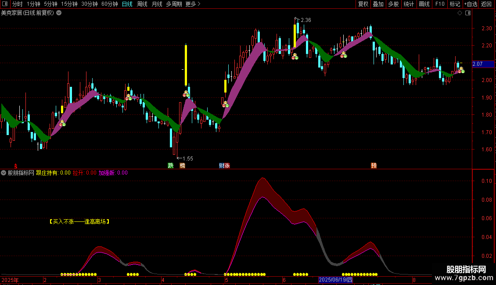Open the orange 榜 event marker

182,166
